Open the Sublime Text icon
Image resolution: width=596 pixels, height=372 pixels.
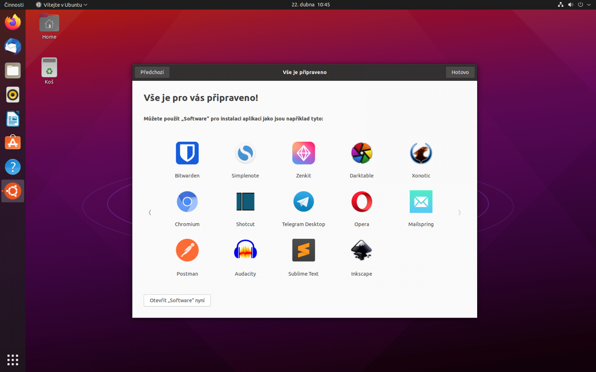click(303, 250)
